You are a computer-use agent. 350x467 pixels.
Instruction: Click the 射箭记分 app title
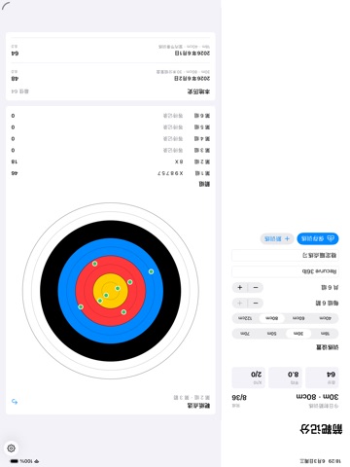coord(321,429)
